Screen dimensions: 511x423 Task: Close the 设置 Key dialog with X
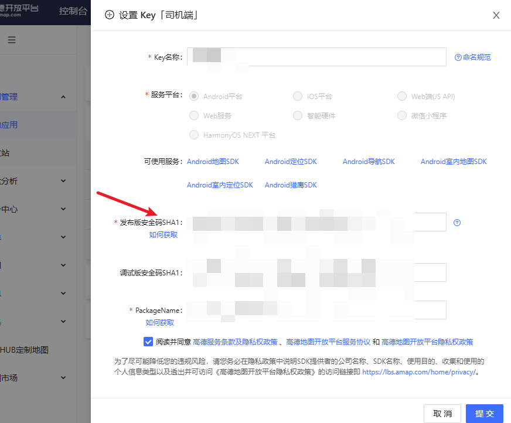(496, 15)
